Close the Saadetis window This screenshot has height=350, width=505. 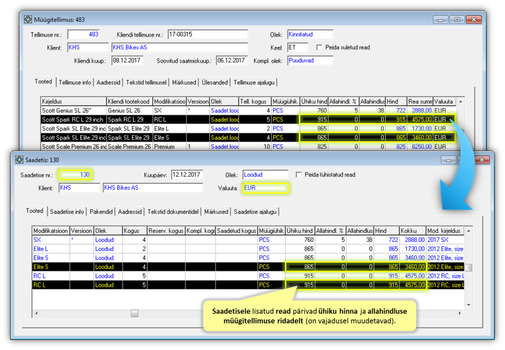click(x=482, y=160)
